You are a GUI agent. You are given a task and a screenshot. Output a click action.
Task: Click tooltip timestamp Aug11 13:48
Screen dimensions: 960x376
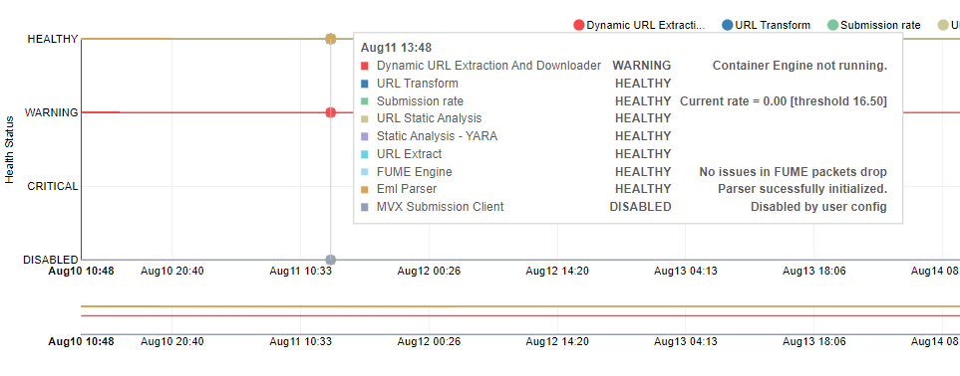coord(396,47)
